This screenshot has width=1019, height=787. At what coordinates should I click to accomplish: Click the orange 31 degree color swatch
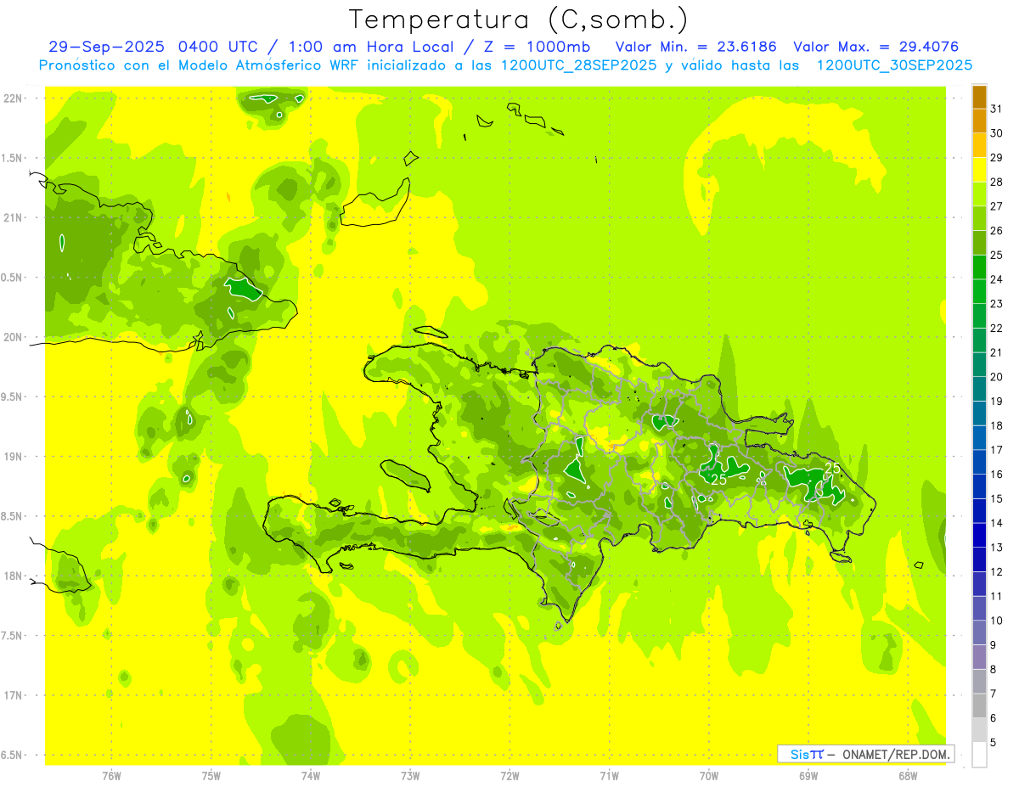(x=979, y=97)
